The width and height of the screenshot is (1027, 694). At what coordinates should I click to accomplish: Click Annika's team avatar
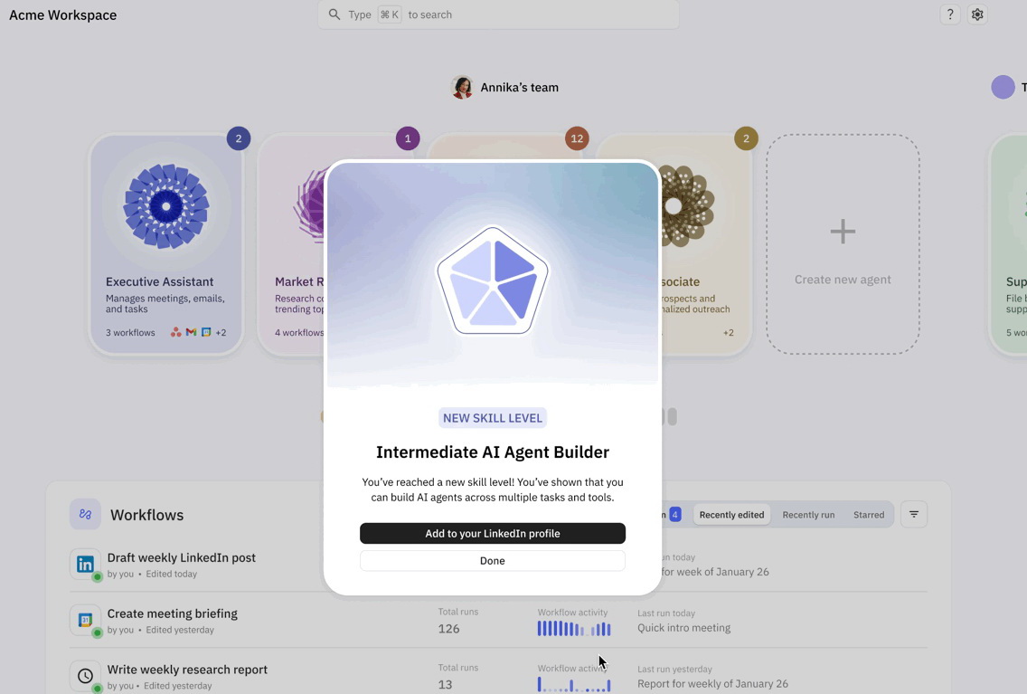462,87
